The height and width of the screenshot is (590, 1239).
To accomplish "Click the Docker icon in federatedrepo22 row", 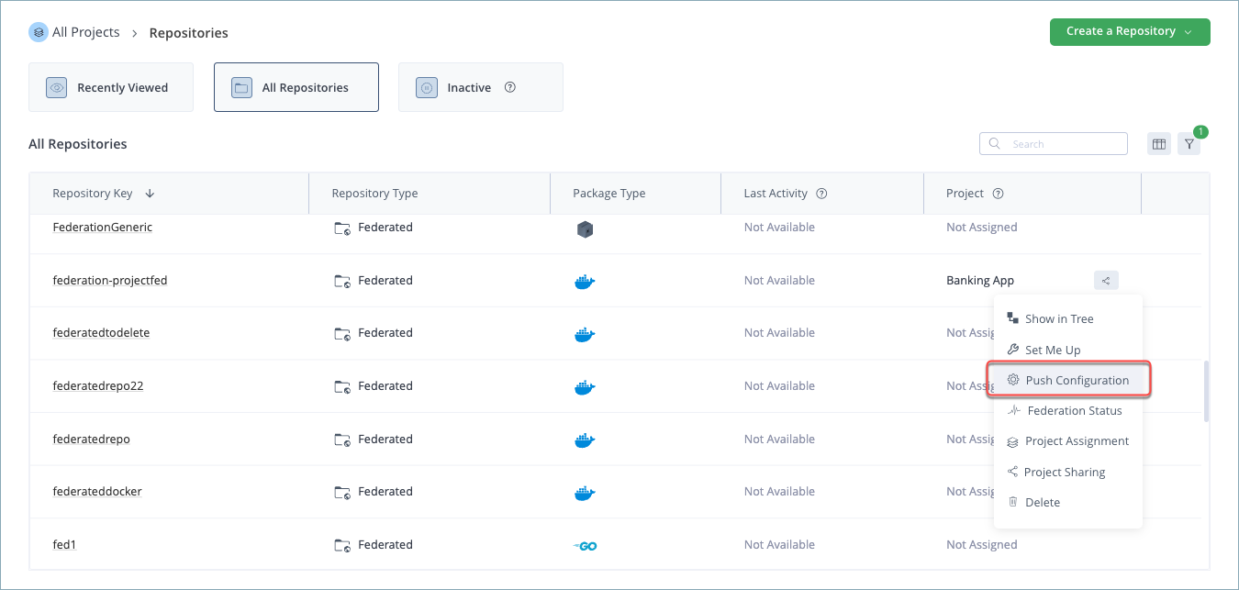I will [x=584, y=387].
